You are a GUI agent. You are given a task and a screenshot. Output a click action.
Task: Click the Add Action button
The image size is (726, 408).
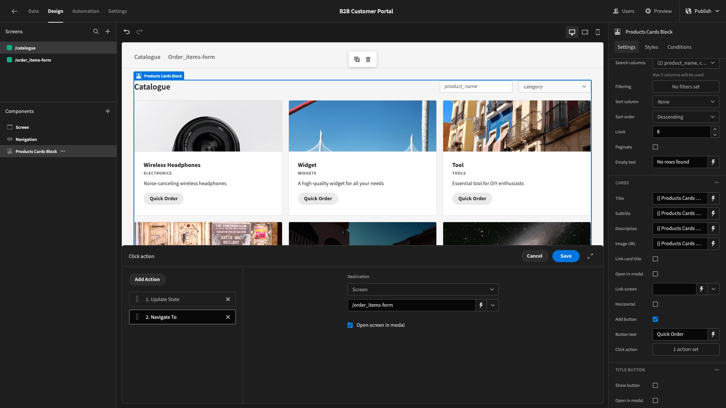tap(147, 280)
